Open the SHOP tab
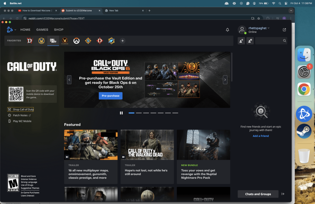 click(59, 30)
